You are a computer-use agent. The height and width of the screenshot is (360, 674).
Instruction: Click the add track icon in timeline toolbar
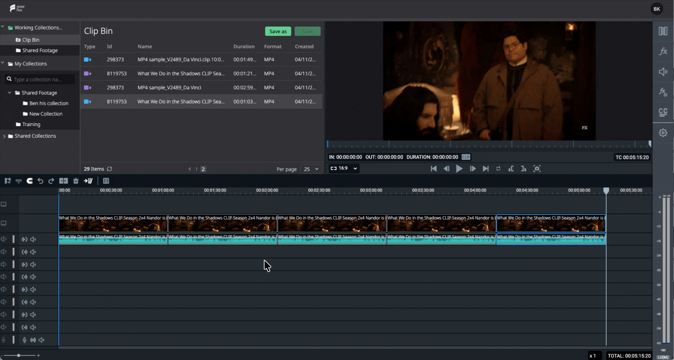pyautogui.click(x=7, y=181)
